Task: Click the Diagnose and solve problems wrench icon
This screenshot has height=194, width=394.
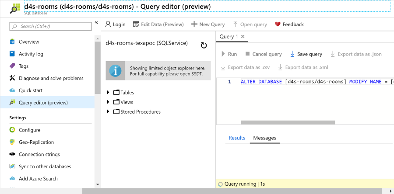Action: point(12,78)
